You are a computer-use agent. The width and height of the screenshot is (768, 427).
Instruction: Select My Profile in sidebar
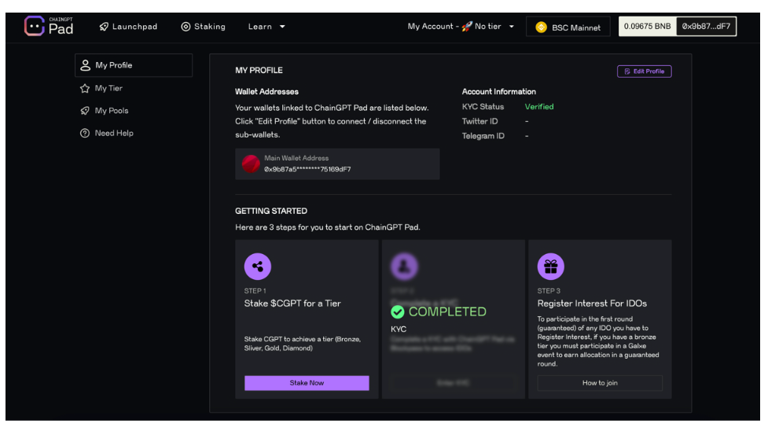pos(133,65)
